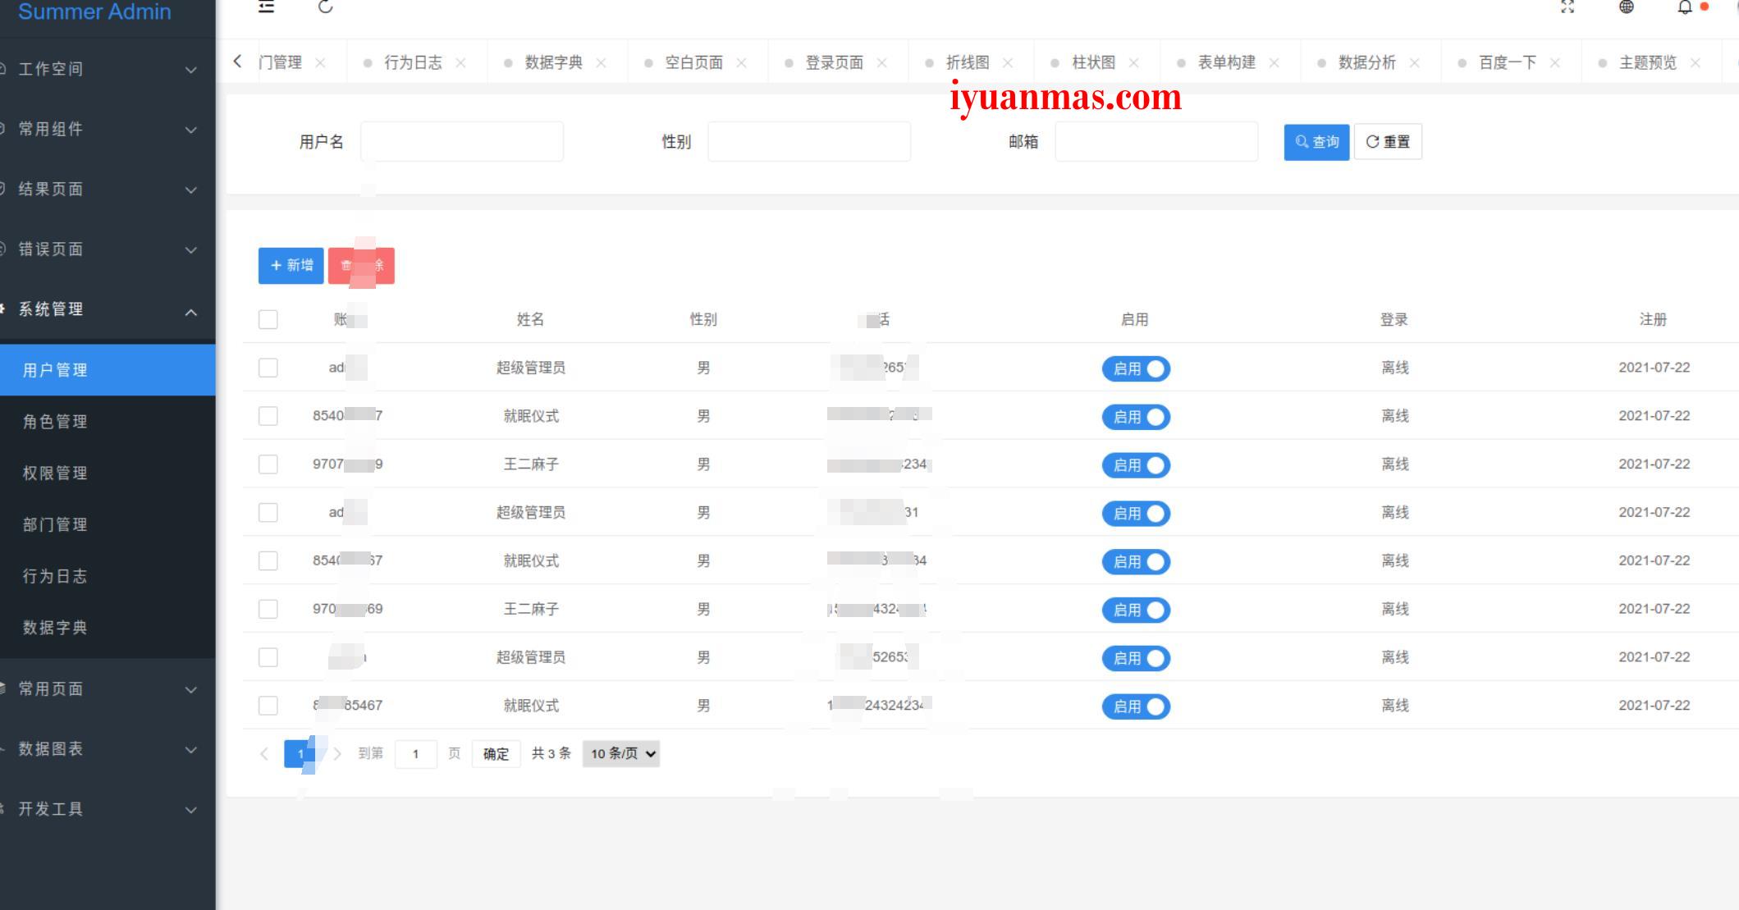Enter fullscreen with the expand icon

(1567, 7)
